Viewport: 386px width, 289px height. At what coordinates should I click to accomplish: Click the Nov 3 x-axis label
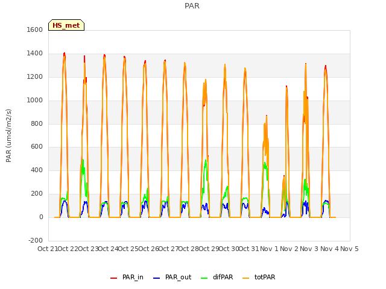coord(309,249)
